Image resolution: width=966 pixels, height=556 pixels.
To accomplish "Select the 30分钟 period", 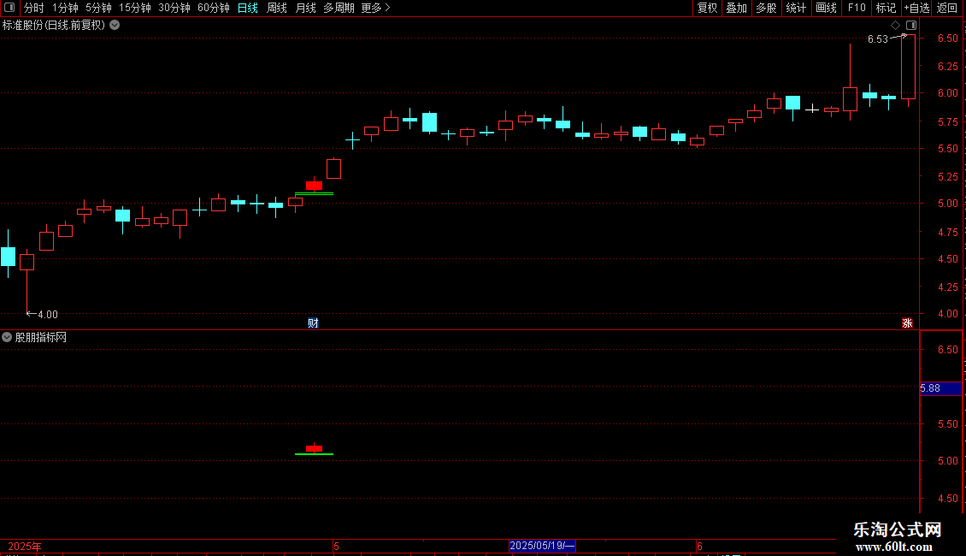I will (x=174, y=8).
